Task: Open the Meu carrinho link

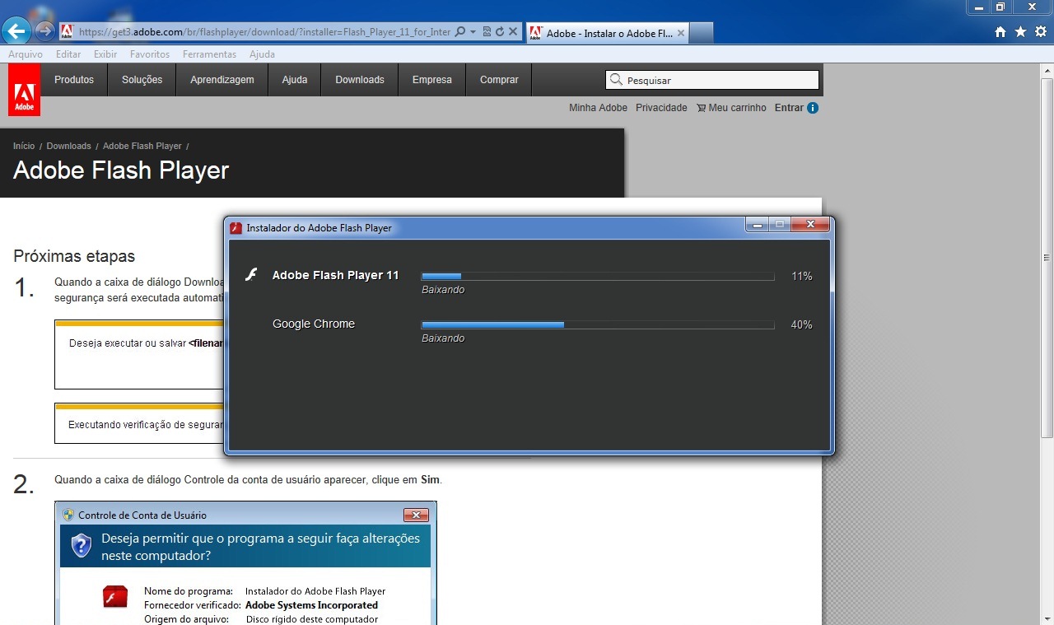Action: 737,108
